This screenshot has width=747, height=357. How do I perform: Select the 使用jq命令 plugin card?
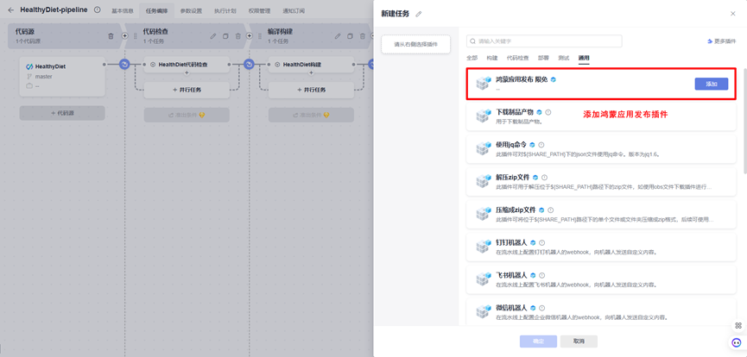click(601, 149)
